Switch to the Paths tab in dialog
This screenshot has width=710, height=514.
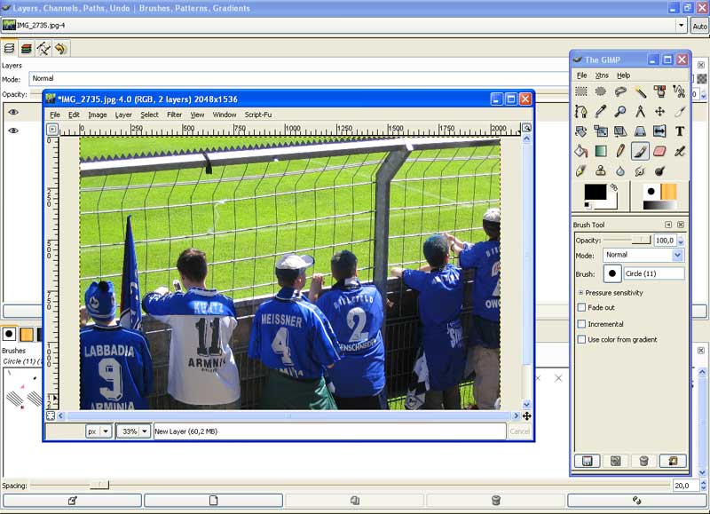43,49
